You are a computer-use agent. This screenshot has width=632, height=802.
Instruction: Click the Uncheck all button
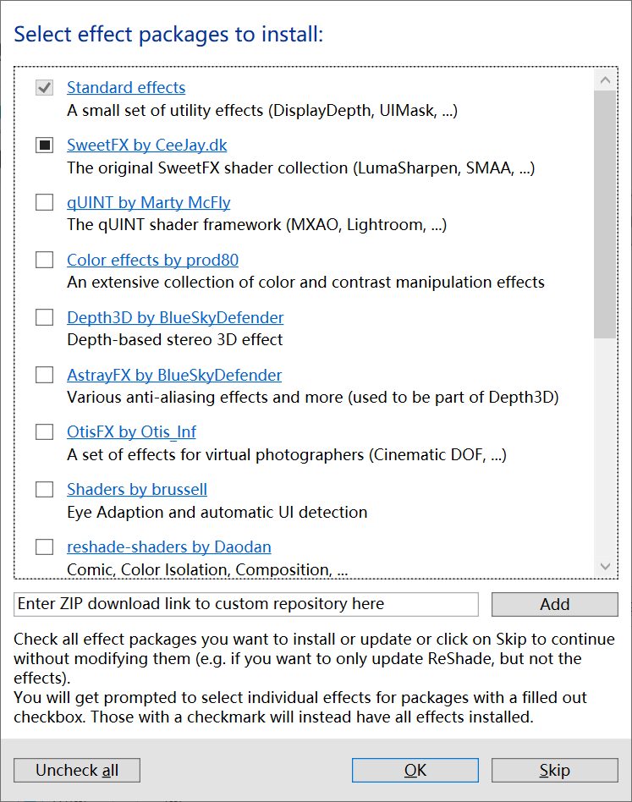(x=77, y=771)
